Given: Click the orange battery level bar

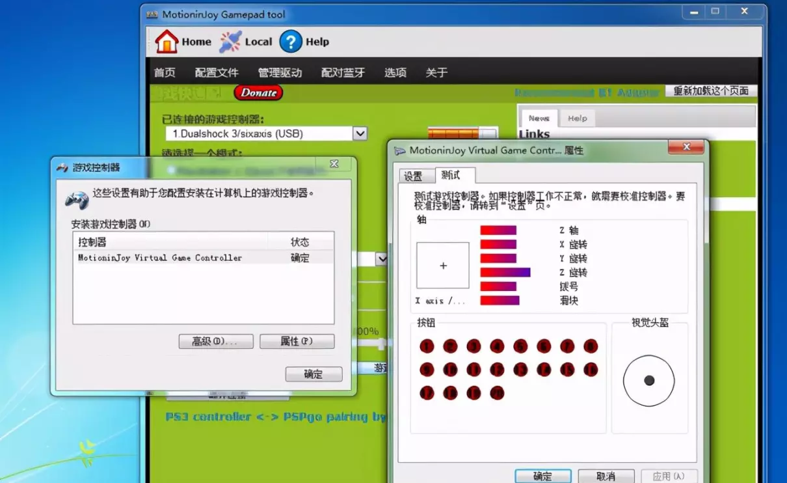Looking at the screenshot, I should tap(462, 133).
